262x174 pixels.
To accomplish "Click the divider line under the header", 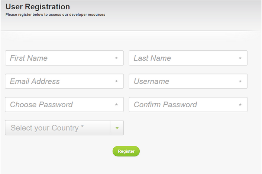I will pos(131,31).
